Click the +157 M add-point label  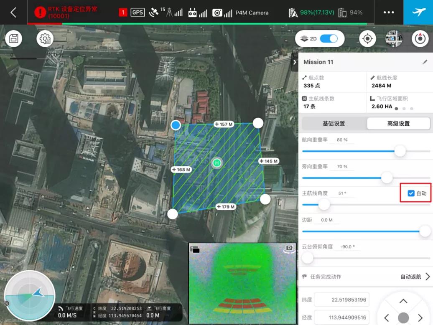(x=224, y=124)
